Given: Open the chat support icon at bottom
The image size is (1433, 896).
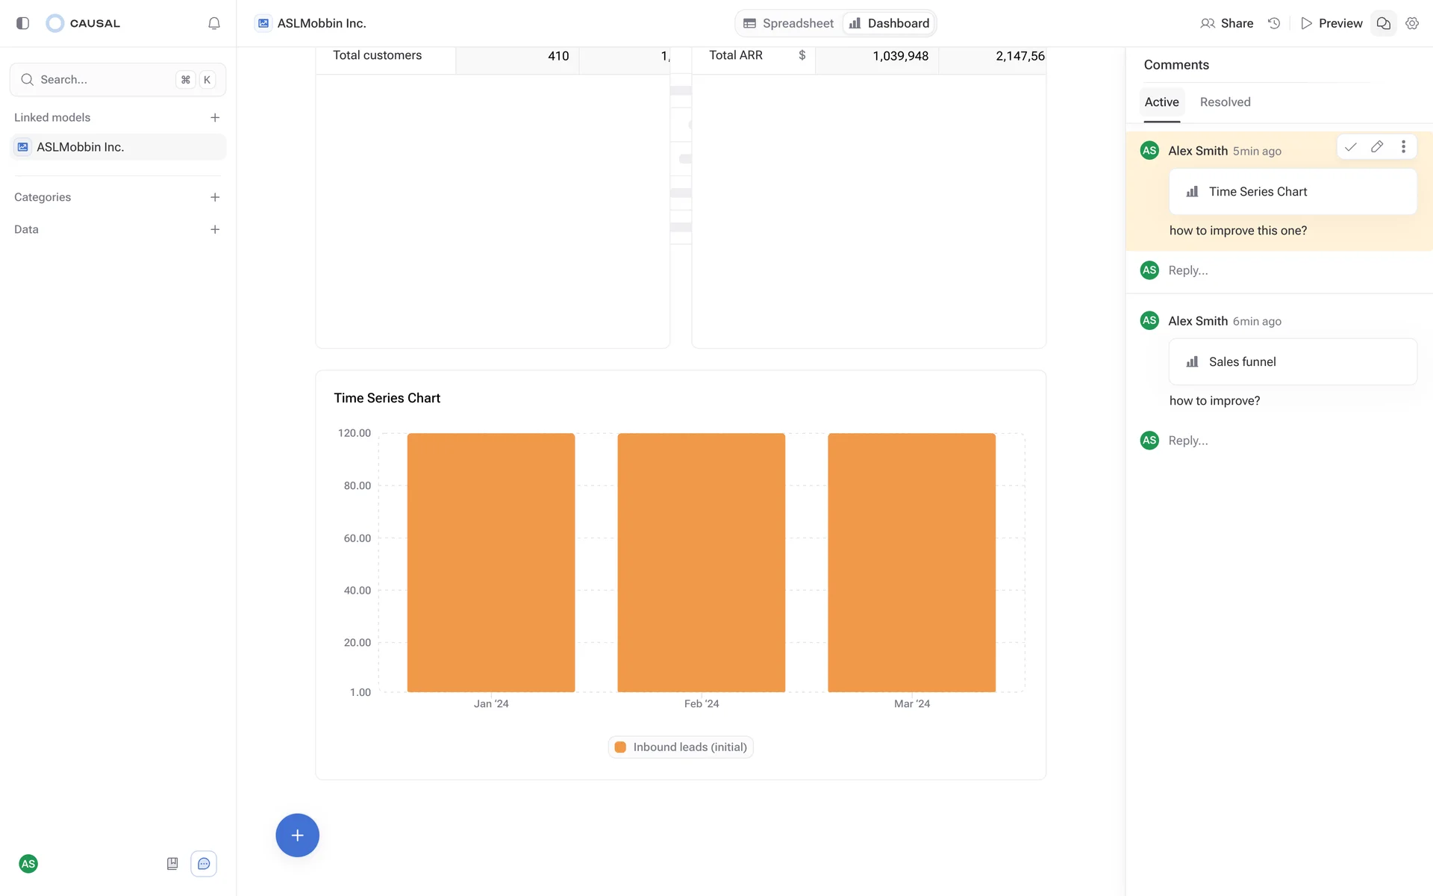Looking at the screenshot, I should pos(204,864).
